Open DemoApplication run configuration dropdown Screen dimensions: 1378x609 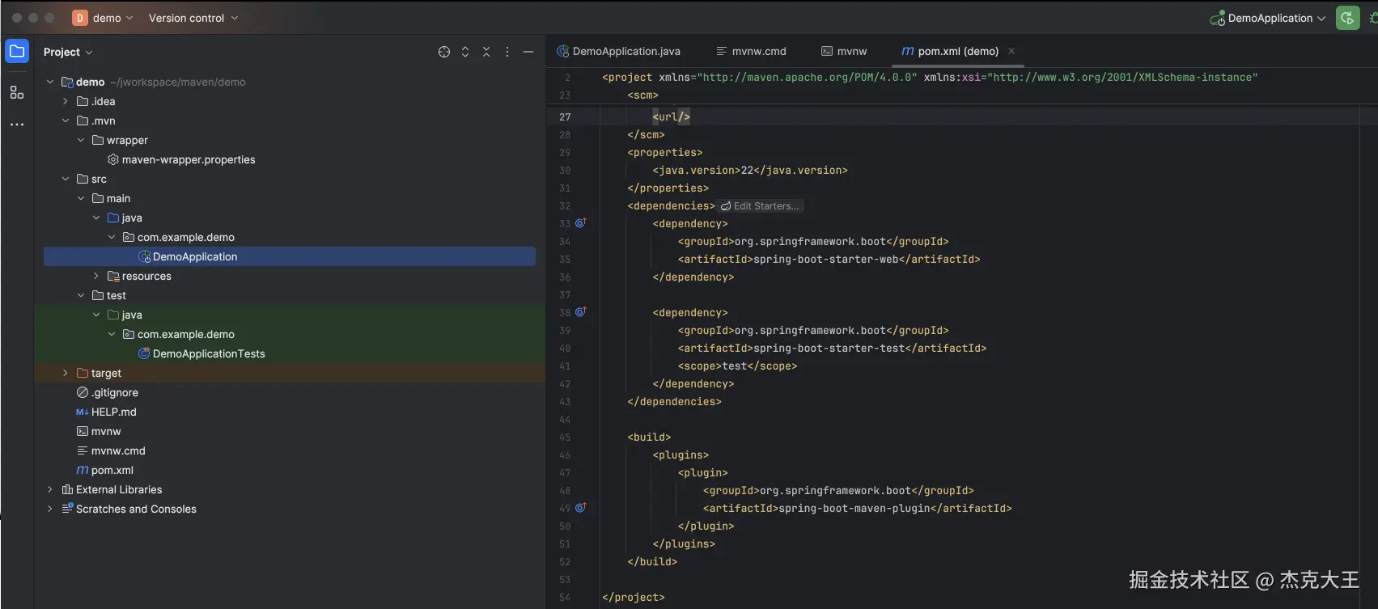[x=1268, y=18]
